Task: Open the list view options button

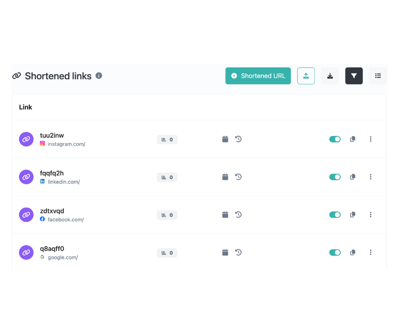Action: tap(378, 76)
